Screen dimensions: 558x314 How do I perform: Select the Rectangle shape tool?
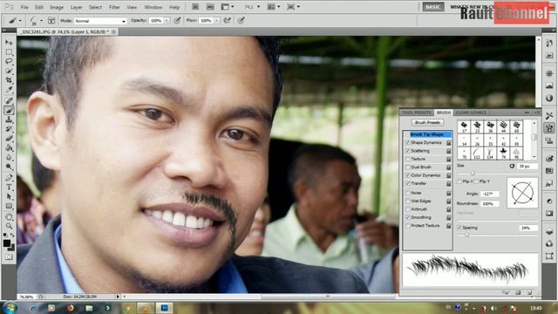[x=9, y=206]
